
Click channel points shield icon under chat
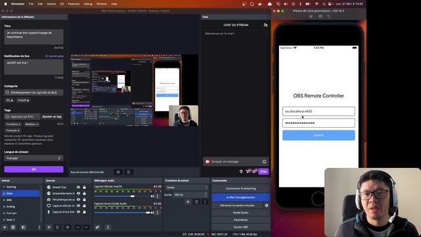(x=241, y=171)
